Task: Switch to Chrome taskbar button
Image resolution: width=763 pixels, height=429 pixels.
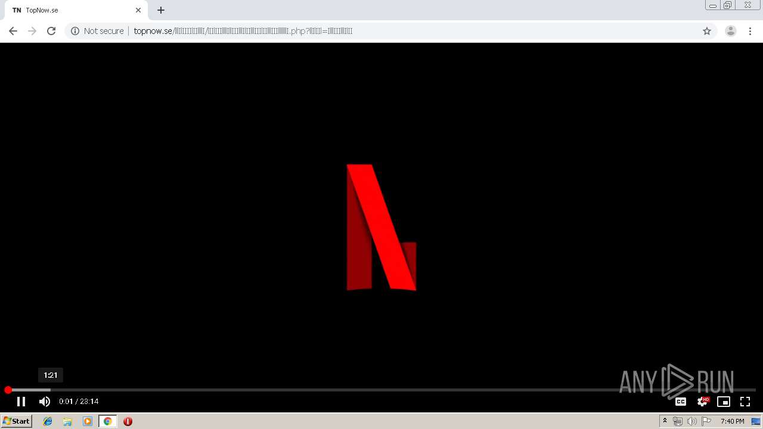Action: 107,421
